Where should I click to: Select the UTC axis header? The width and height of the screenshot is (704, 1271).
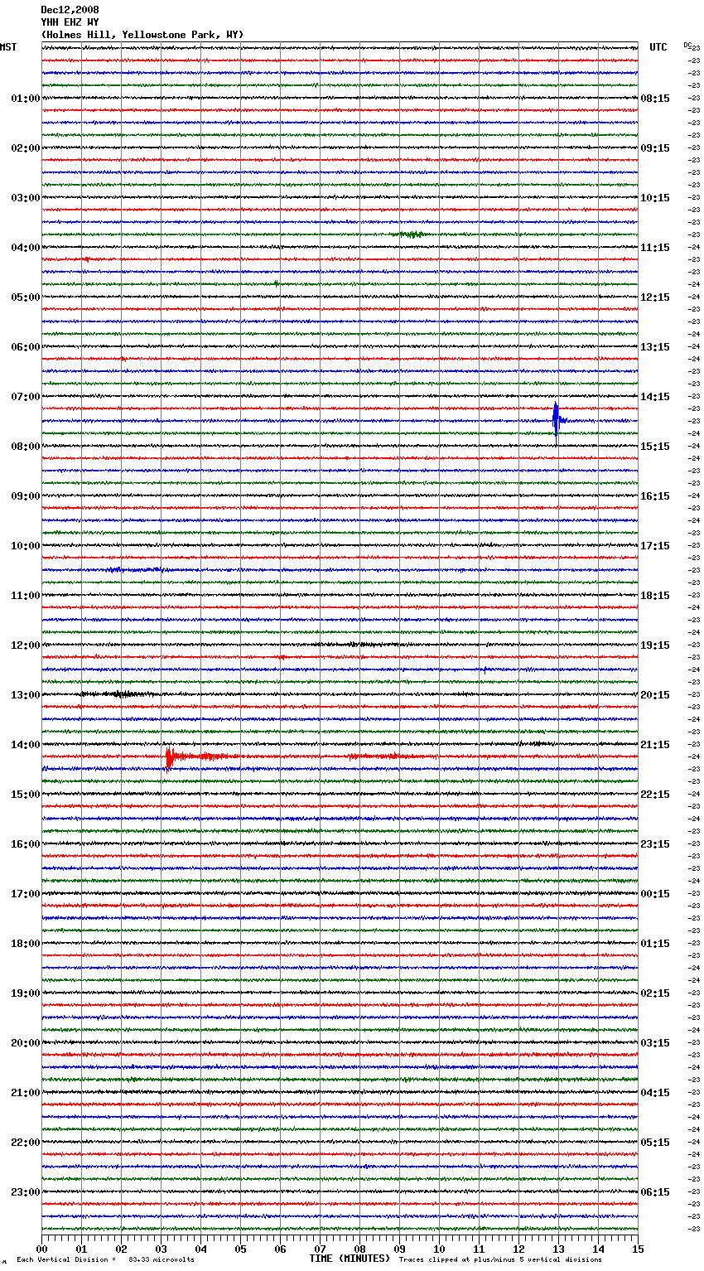tap(658, 47)
